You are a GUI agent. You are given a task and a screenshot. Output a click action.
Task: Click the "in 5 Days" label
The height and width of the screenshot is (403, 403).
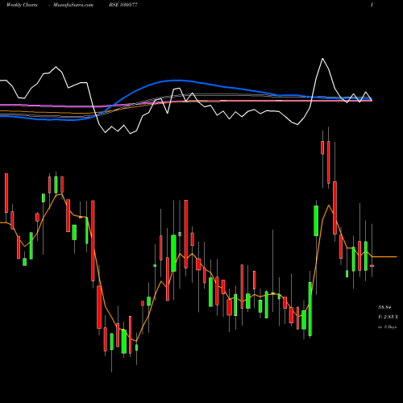point(387,327)
